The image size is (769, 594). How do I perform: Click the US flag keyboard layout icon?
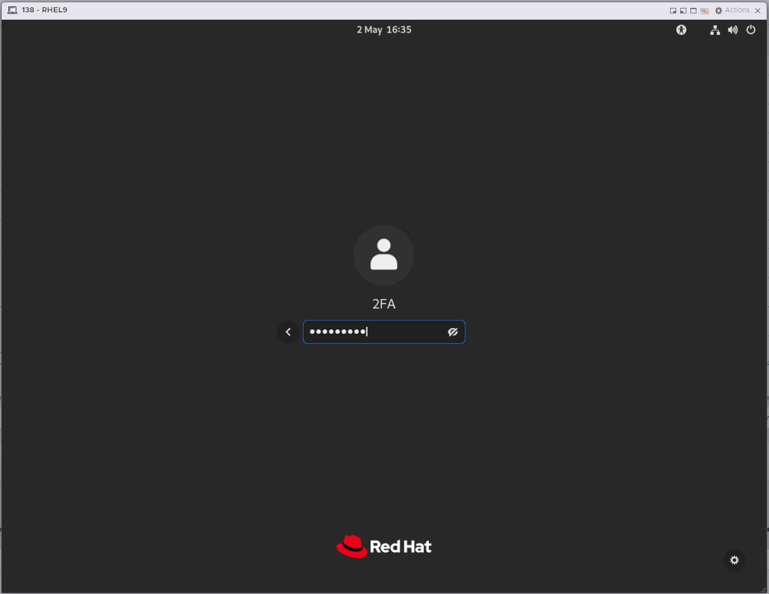704,11
